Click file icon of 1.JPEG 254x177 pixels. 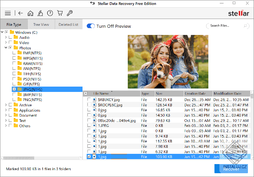coord(94,125)
